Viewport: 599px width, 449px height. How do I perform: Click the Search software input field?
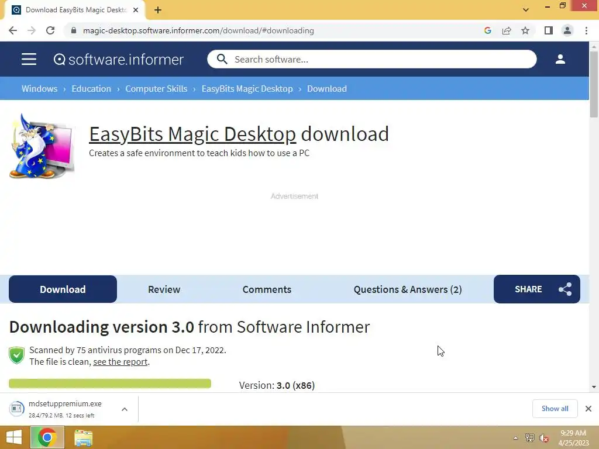(x=371, y=59)
